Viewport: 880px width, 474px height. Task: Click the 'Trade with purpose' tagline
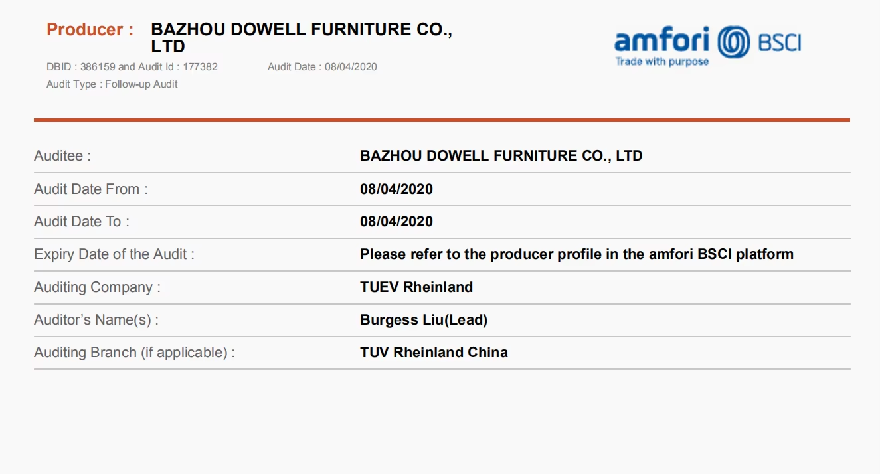tap(661, 62)
